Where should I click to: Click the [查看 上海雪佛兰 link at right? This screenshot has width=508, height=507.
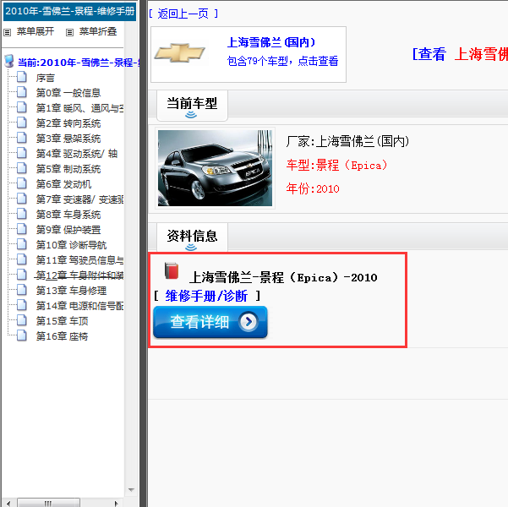pyautogui.click(x=460, y=54)
